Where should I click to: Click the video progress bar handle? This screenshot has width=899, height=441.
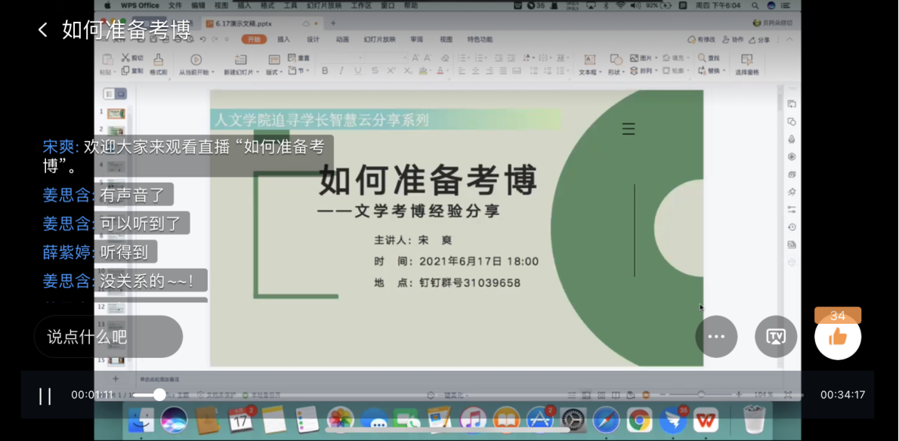(159, 395)
